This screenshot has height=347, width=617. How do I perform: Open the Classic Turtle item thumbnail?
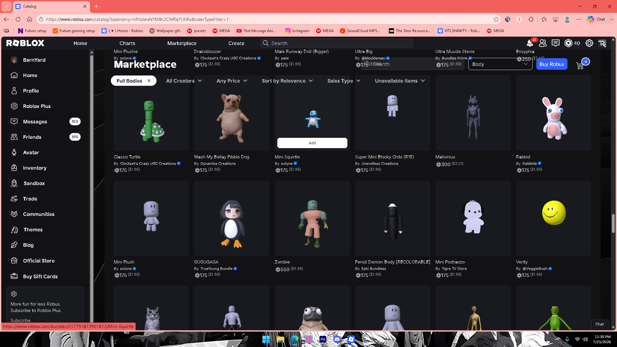pyautogui.click(x=151, y=113)
